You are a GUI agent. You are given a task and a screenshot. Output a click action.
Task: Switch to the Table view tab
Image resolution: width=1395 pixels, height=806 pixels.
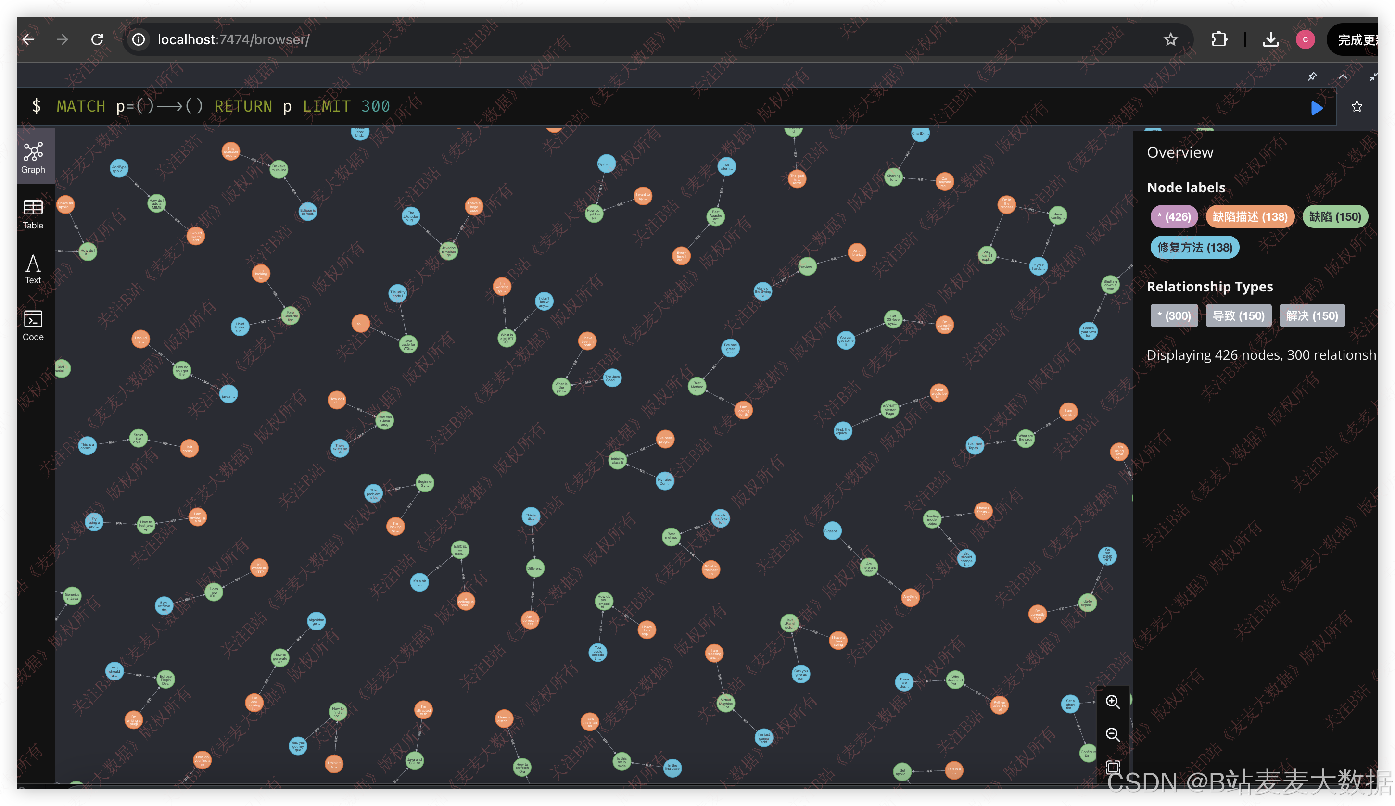tap(33, 214)
